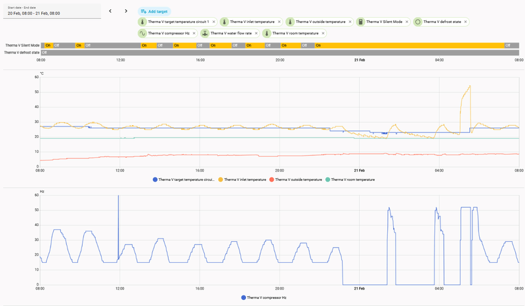Click thermometer icon on inlet temperature chip
This screenshot has height=306, width=525.
point(224,22)
